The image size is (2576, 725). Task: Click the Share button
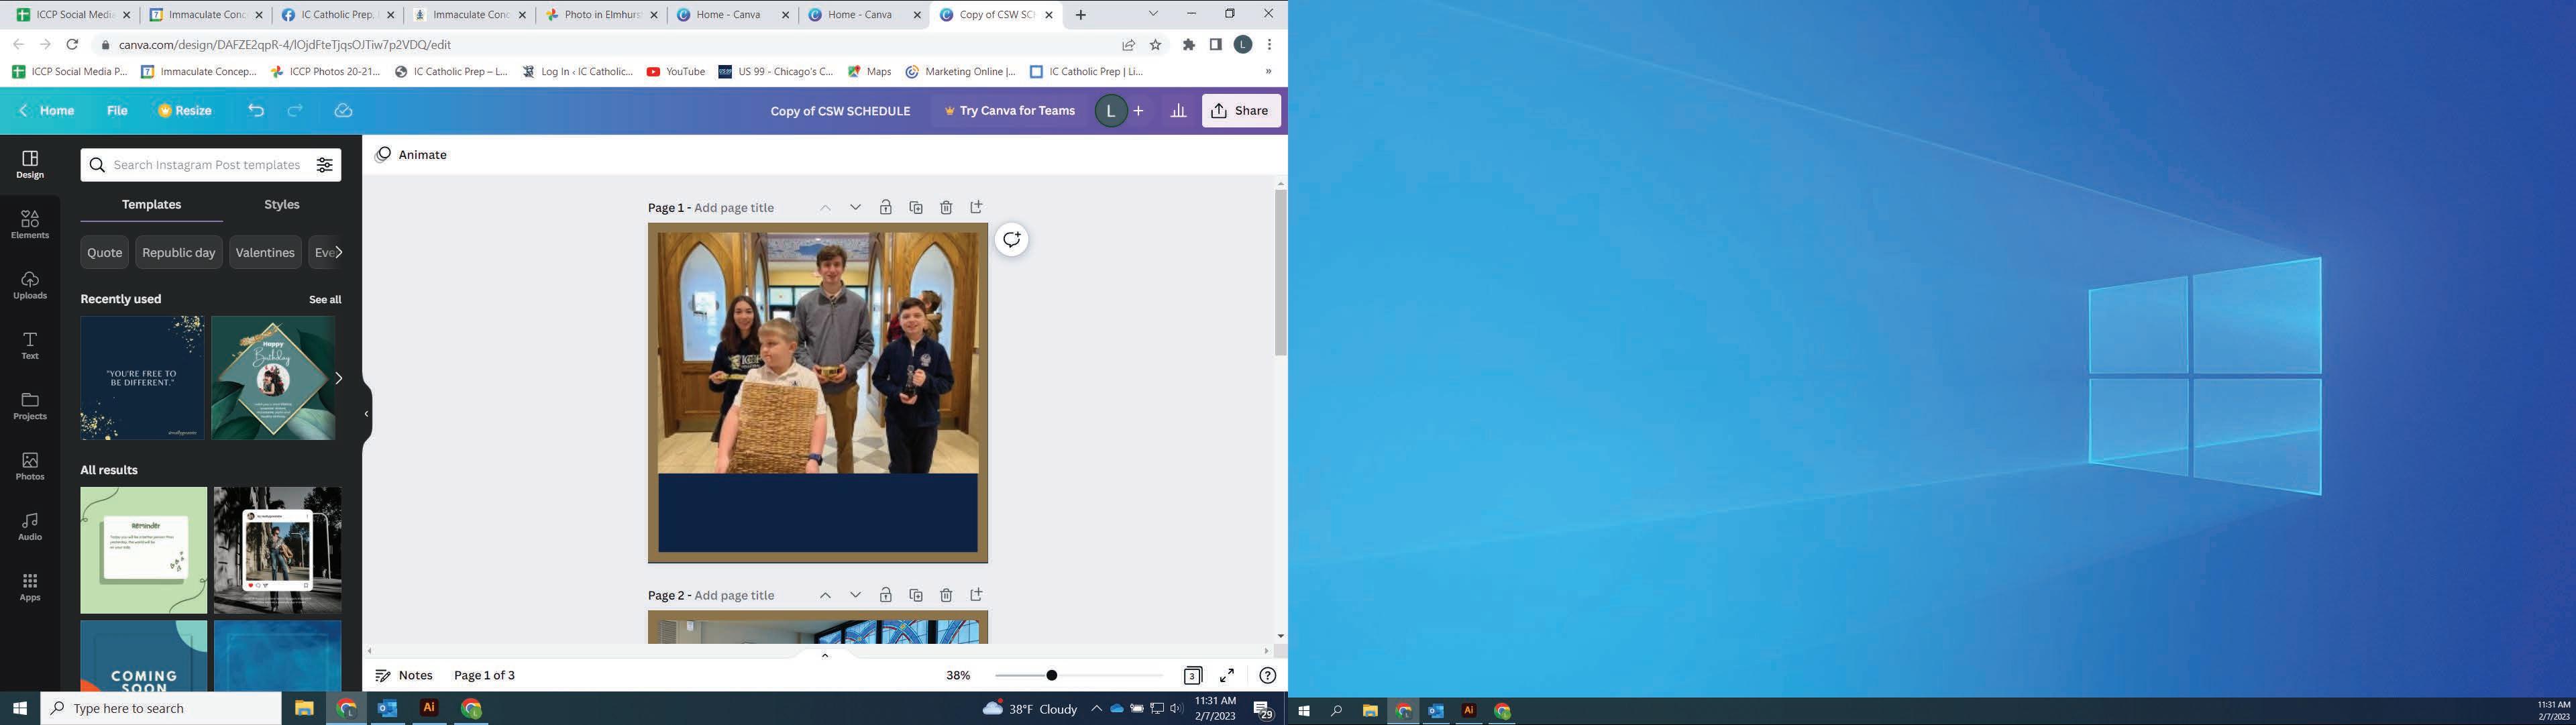[1240, 111]
